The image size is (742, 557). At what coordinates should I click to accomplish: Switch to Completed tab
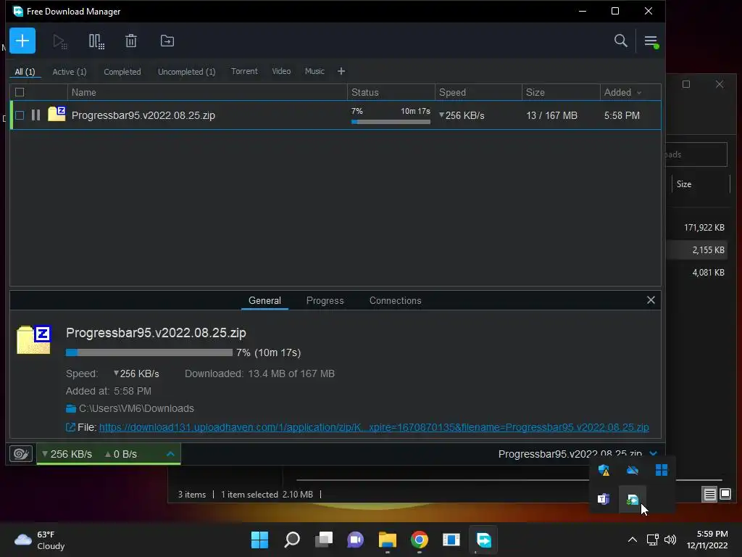[122, 72]
